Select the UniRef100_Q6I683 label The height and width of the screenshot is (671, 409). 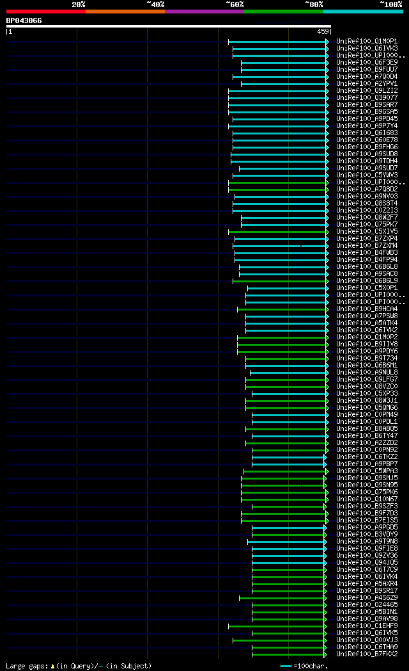367,133
